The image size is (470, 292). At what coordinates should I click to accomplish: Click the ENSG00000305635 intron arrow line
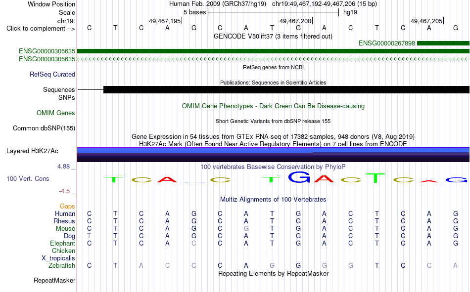pyautogui.click(x=274, y=59)
